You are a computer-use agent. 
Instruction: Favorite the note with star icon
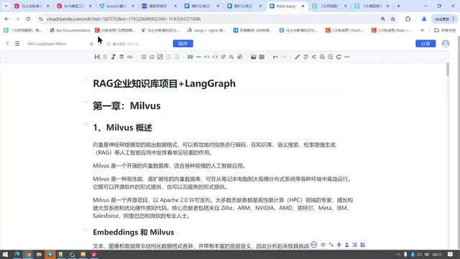click(x=91, y=44)
